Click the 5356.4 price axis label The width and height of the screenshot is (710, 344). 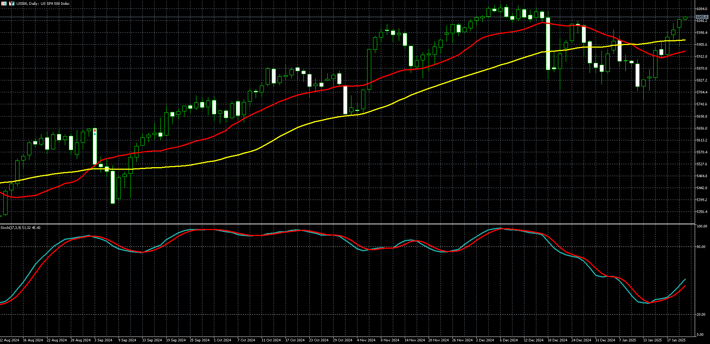point(702,212)
